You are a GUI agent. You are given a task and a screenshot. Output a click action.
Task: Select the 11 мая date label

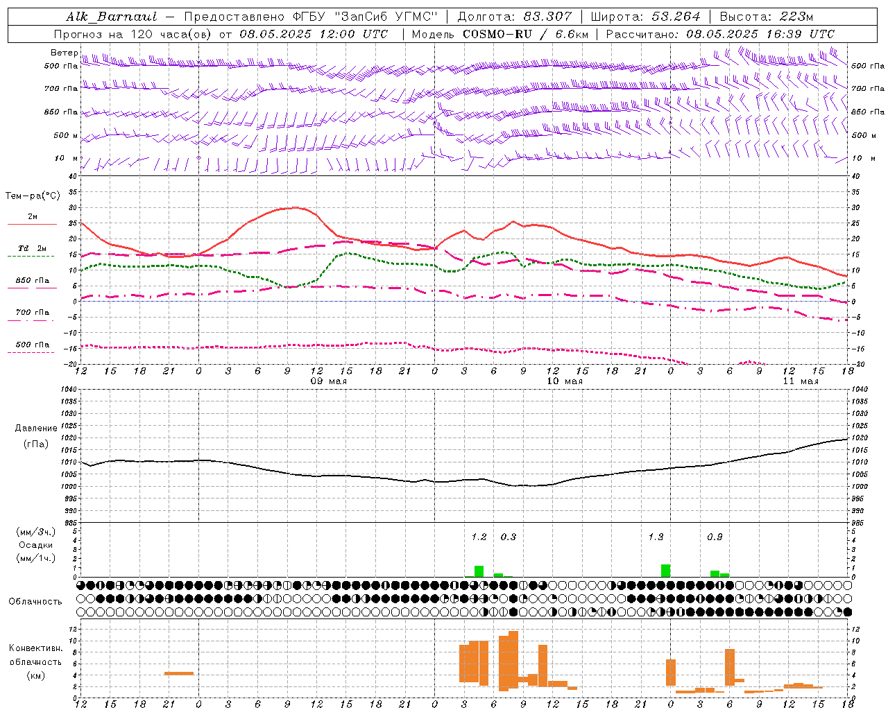(x=801, y=381)
